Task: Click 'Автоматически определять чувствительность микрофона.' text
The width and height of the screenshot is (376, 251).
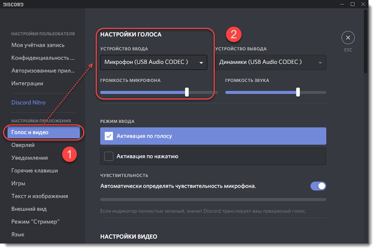Action: [x=178, y=186]
